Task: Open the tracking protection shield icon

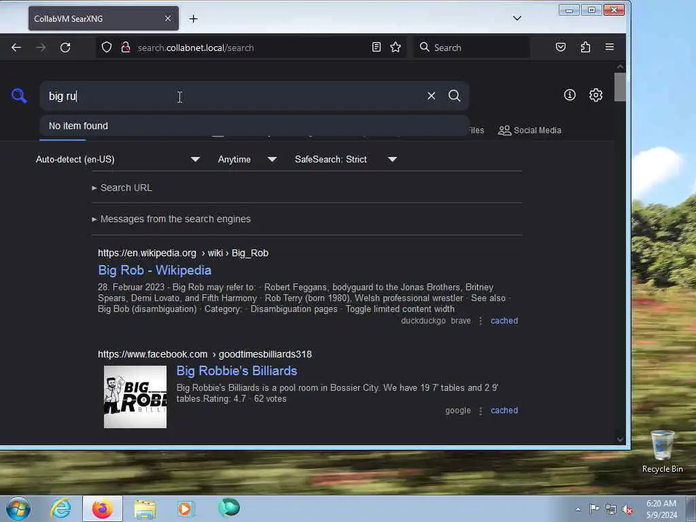Action: [x=107, y=48]
